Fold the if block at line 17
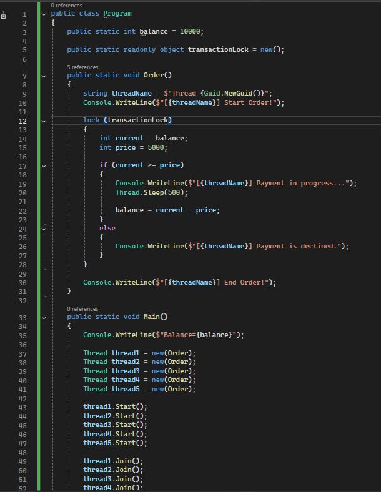This screenshot has width=381, height=492. click(x=44, y=165)
